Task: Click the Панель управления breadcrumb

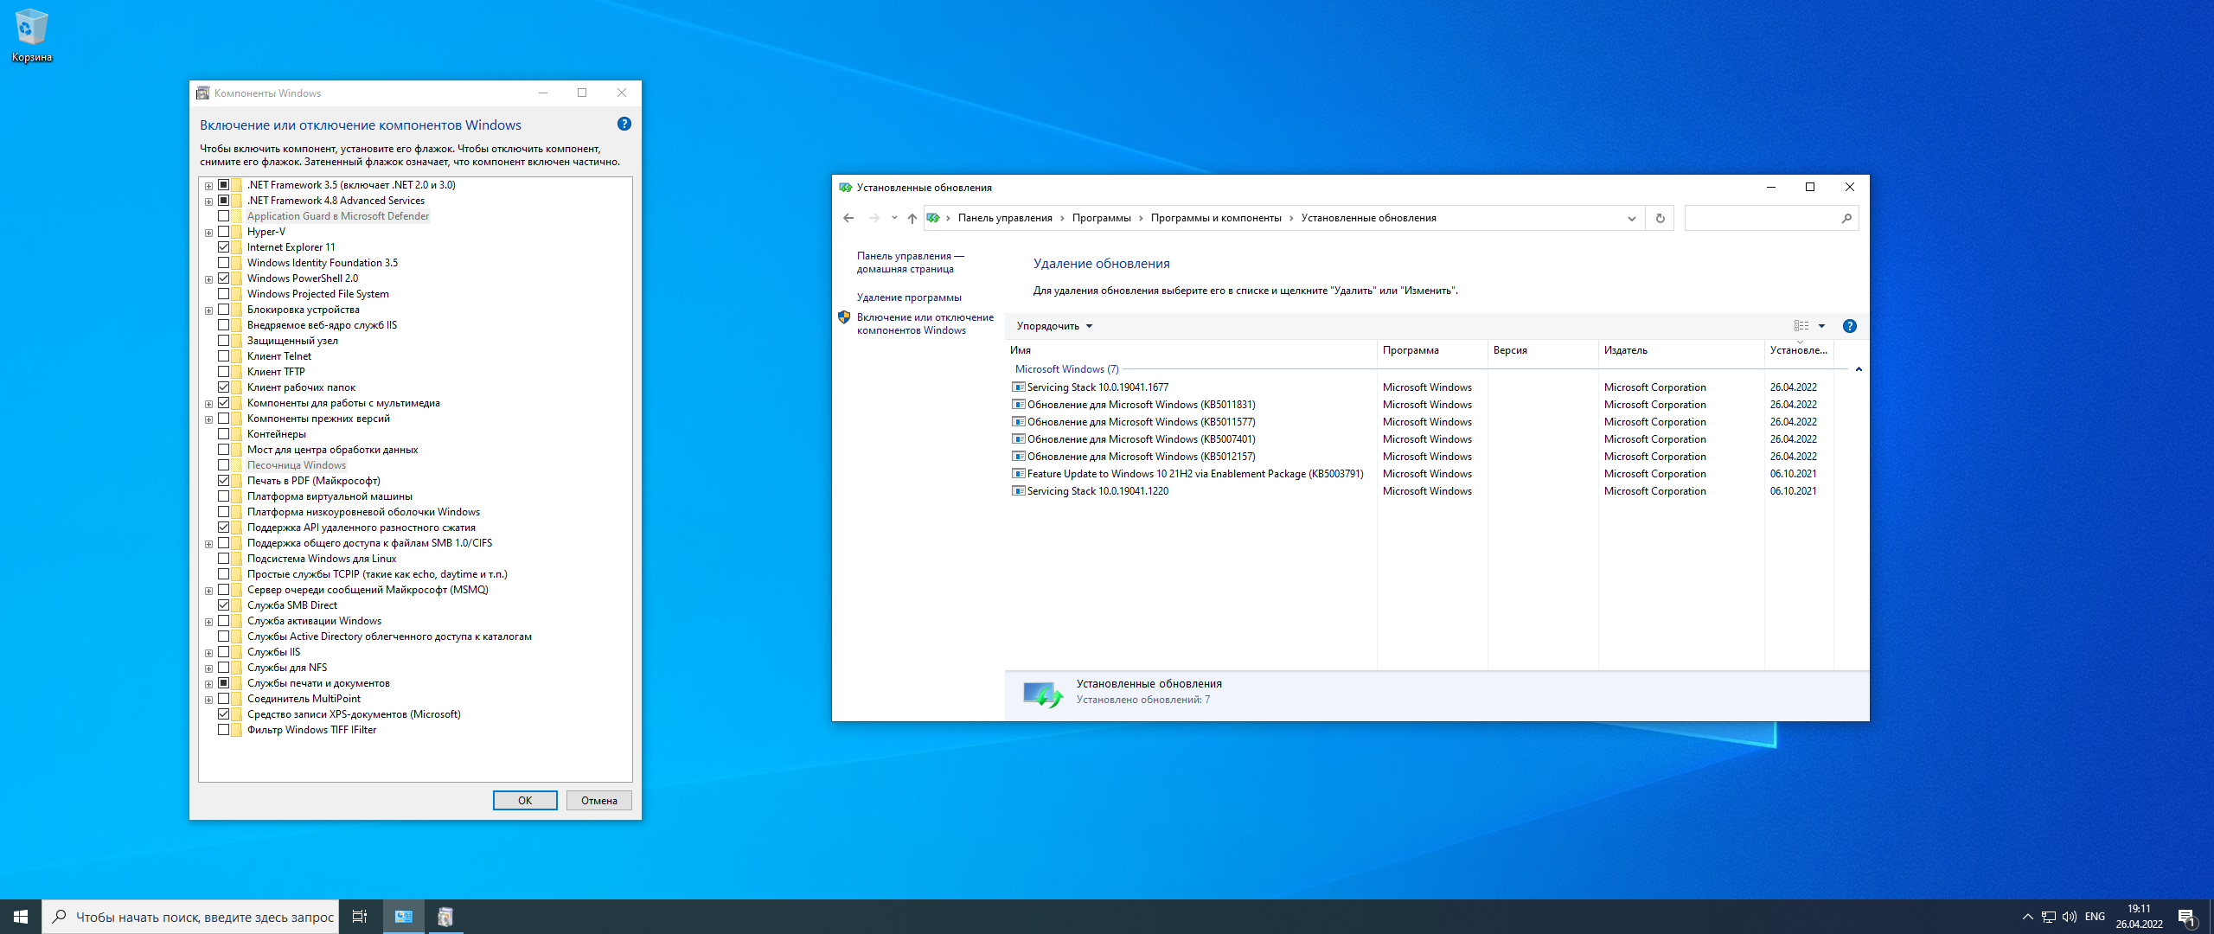Action: coord(1005,218)
